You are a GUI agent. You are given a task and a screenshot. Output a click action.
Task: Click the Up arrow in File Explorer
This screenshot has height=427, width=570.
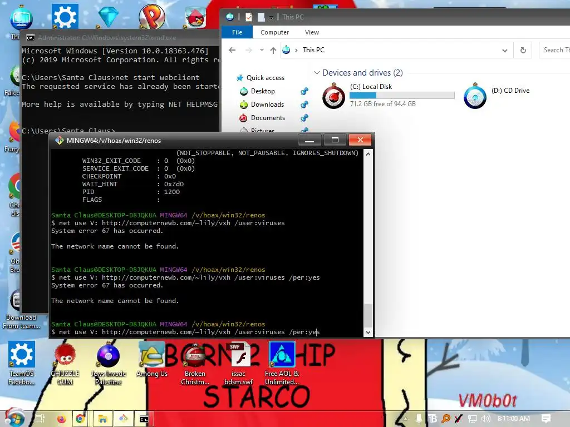pyautogui.click(x=273, y=50)
